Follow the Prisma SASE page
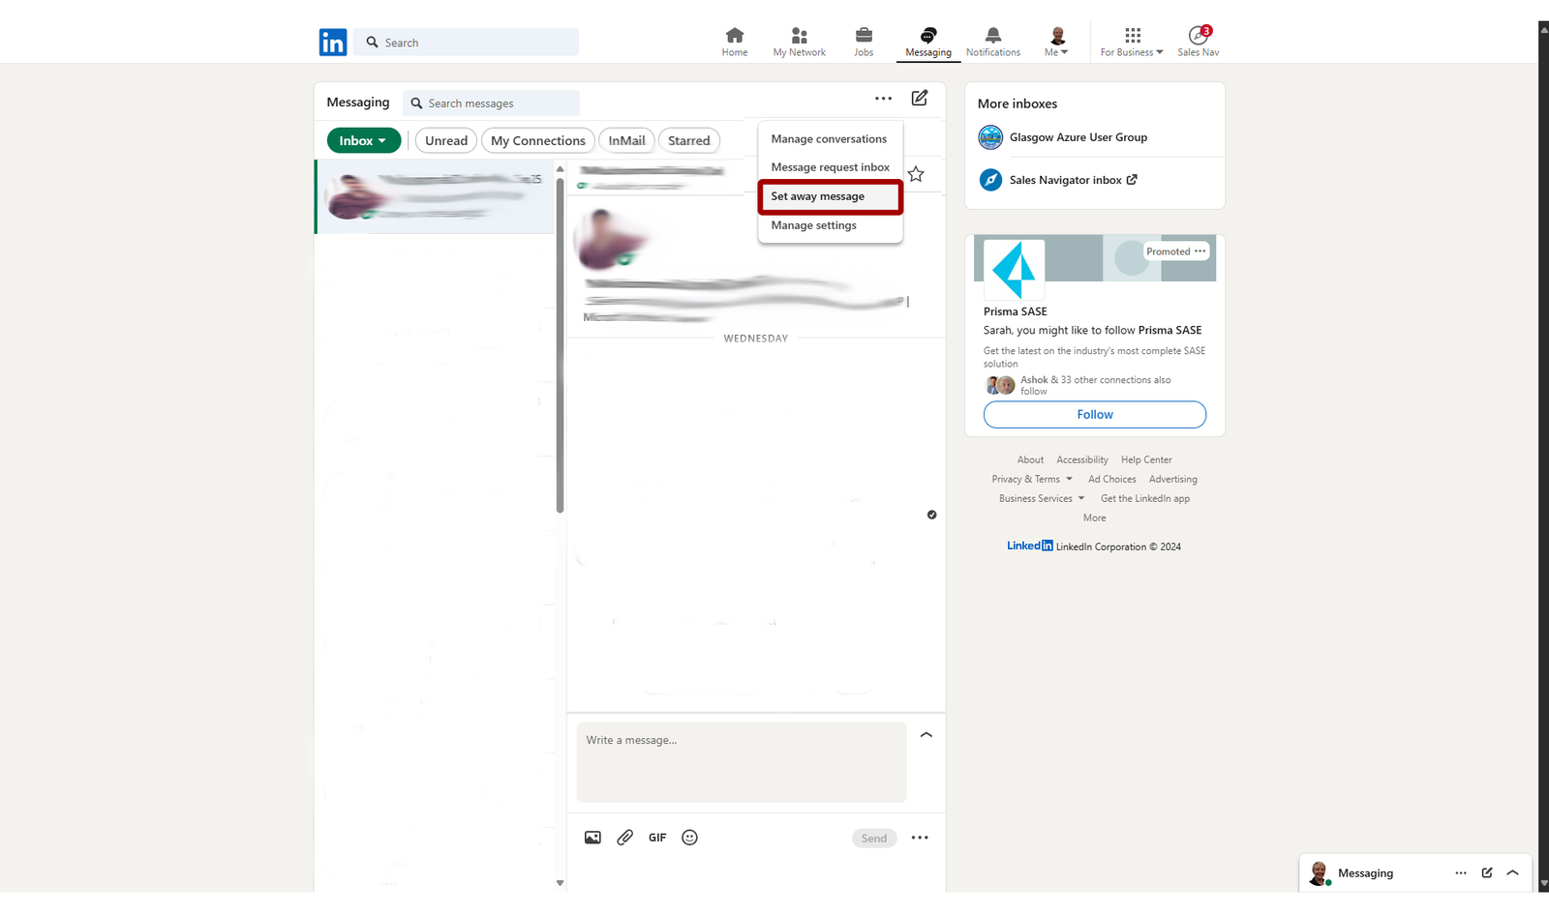 click(1094, 414)
